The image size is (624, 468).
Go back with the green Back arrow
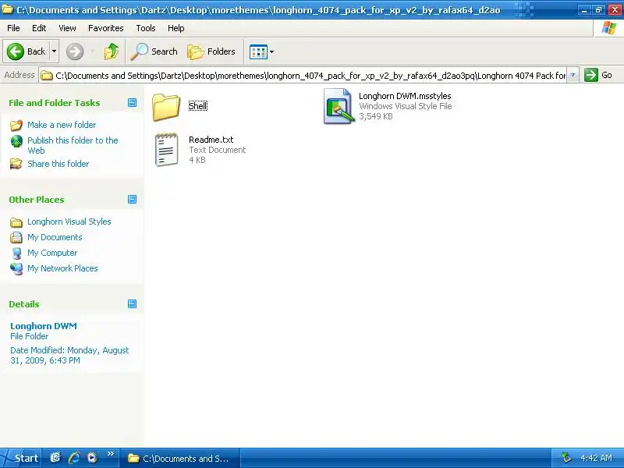(x=27, y=51)
